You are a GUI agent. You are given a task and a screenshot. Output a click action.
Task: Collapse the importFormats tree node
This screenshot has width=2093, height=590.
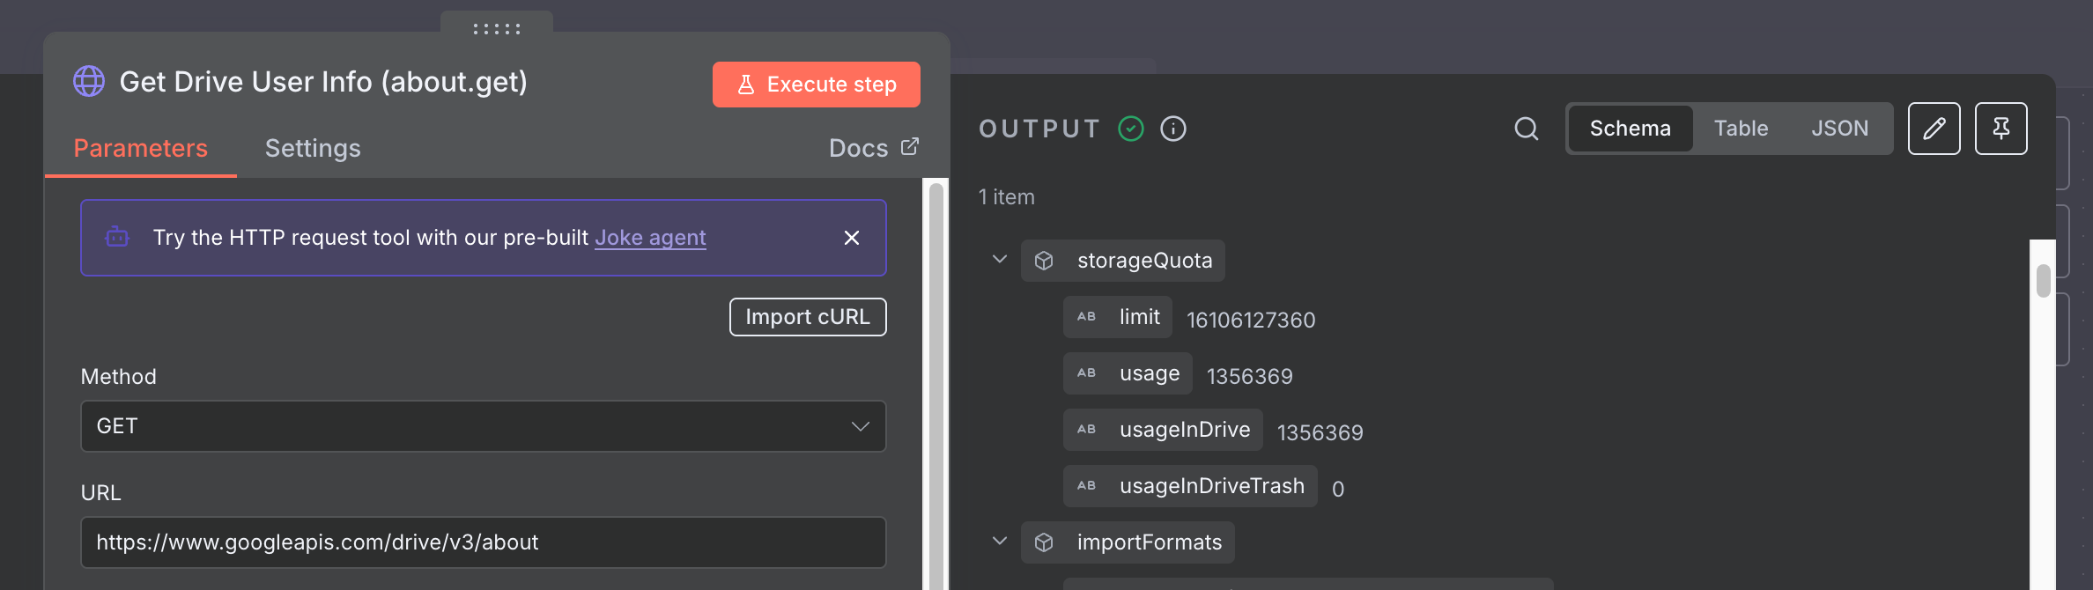[999, 542]
